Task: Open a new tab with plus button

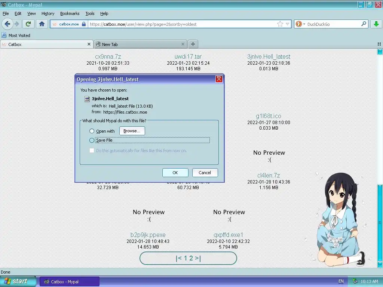Action: [x=193, y=44]
